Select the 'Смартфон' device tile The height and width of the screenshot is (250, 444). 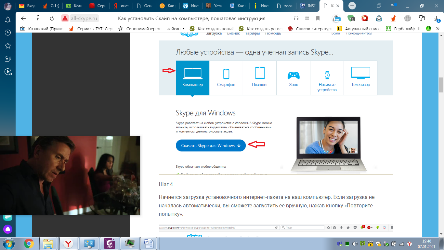tap(226, 78)
